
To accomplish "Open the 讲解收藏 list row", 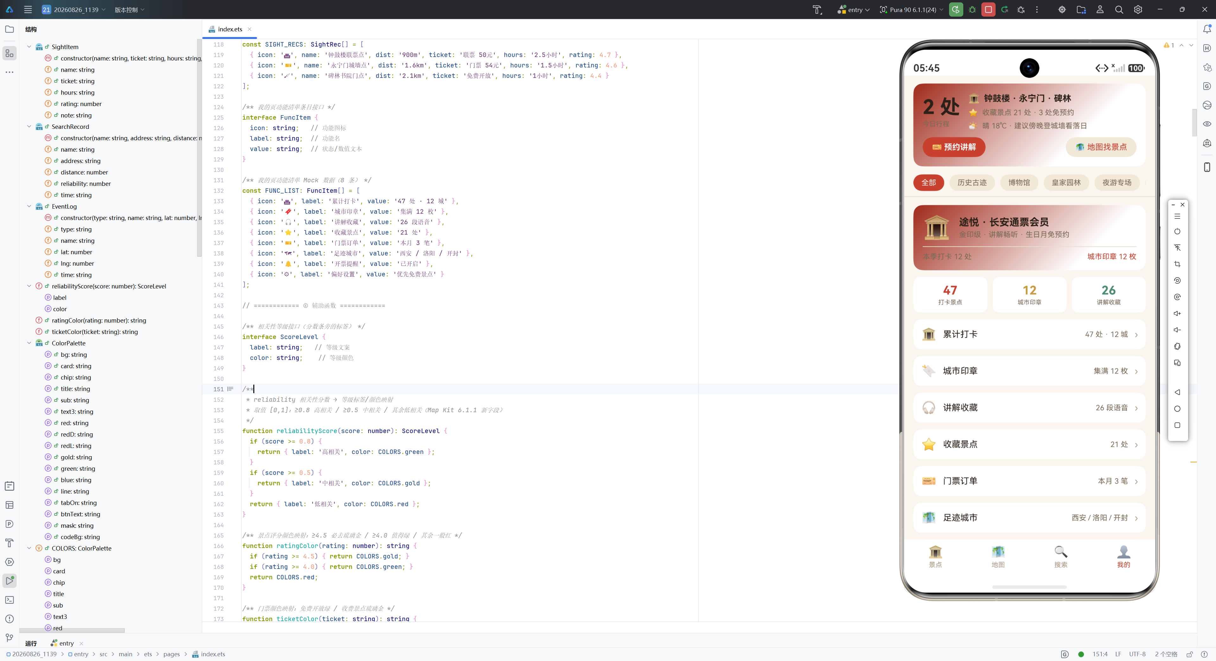I will [x=1029, y=408].
